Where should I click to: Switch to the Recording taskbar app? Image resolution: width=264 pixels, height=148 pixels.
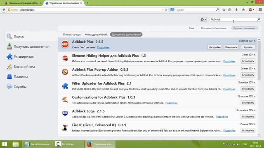[x=68, y=144]
